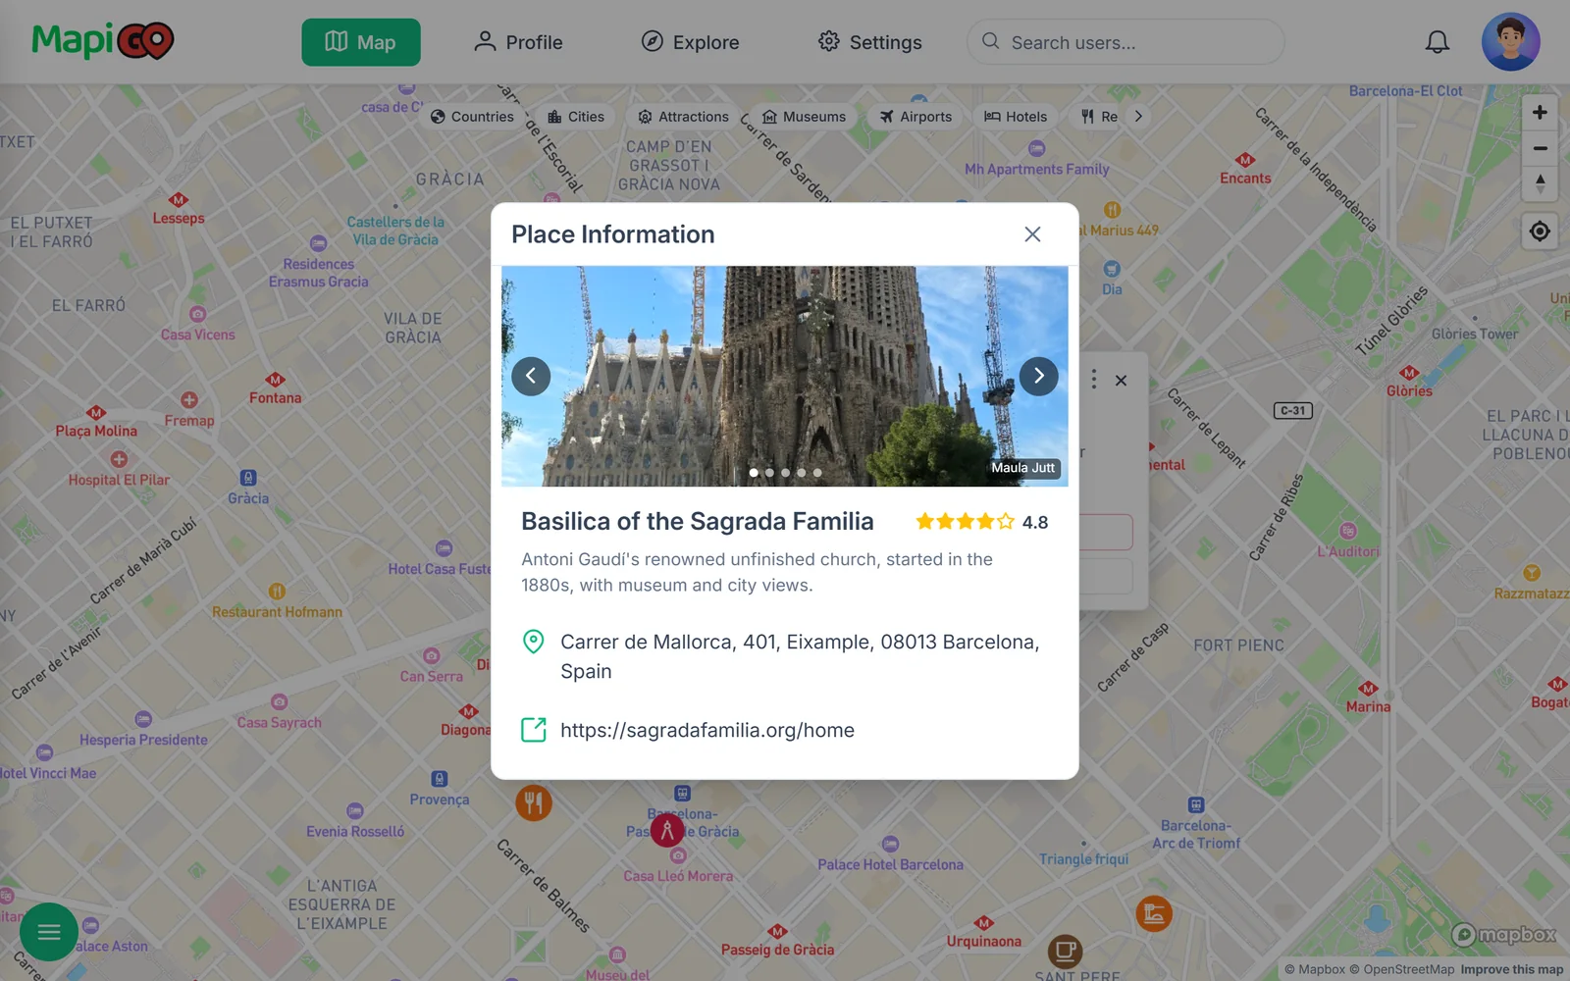Zoom out on the map
Image resolution: width=1570 pixels, height=981 pixels.
click(1540, 148)
